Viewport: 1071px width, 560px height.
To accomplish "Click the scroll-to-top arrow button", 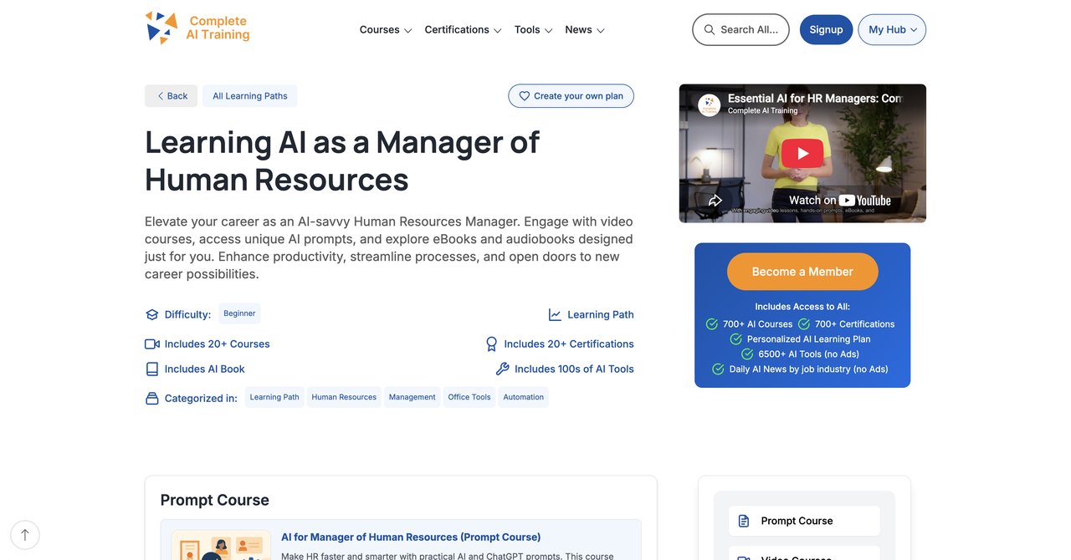I will 25,535.
